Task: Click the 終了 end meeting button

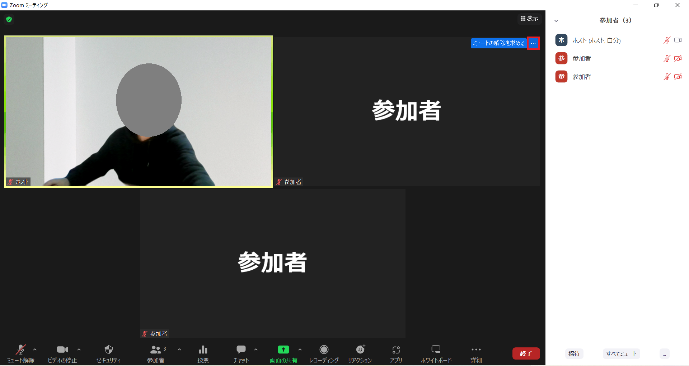Action: (526, 353)
